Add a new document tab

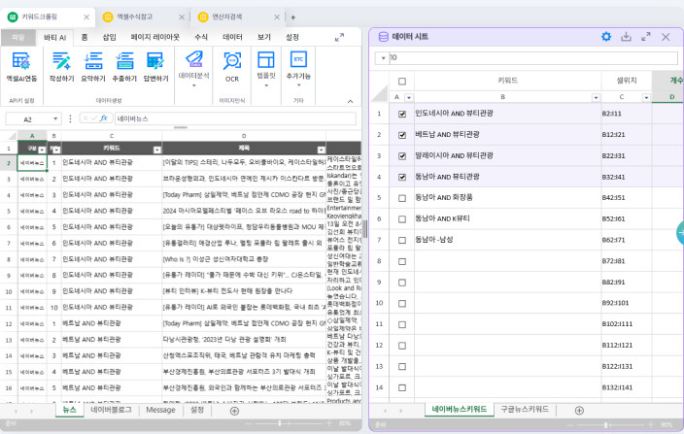tap(293, 17)
